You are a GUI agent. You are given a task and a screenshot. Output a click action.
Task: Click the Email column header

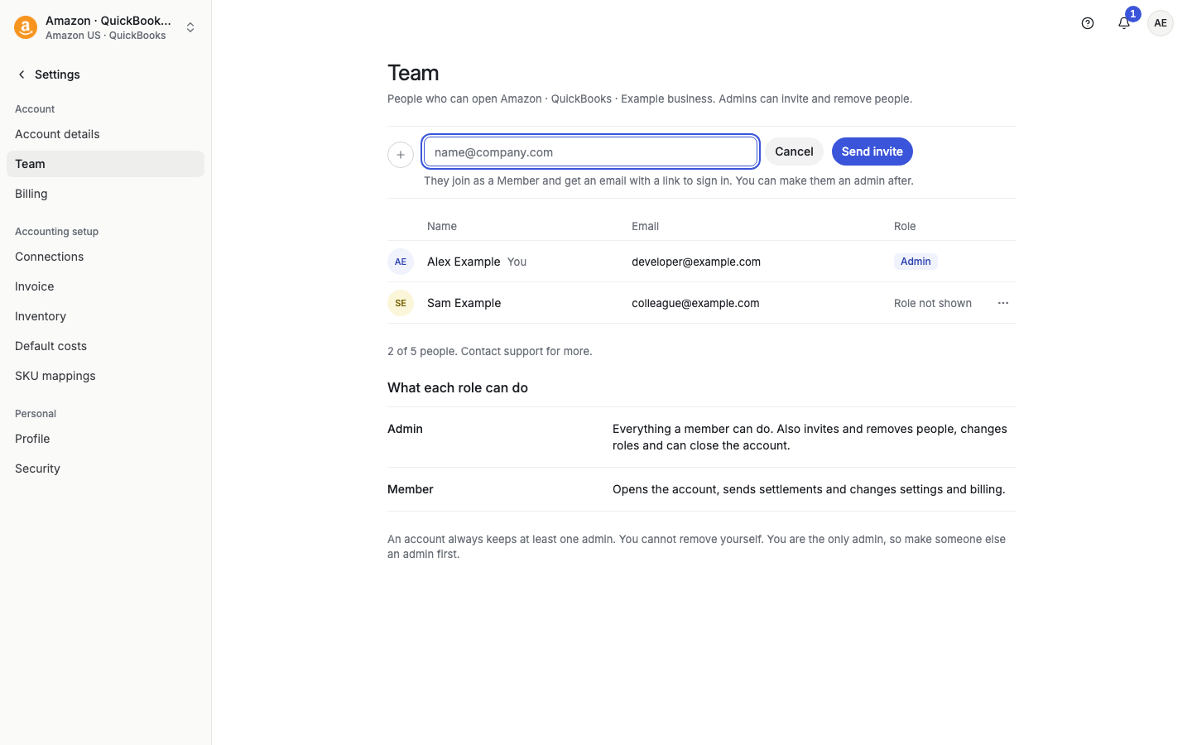pyautogui.click(x=646, y=226)
